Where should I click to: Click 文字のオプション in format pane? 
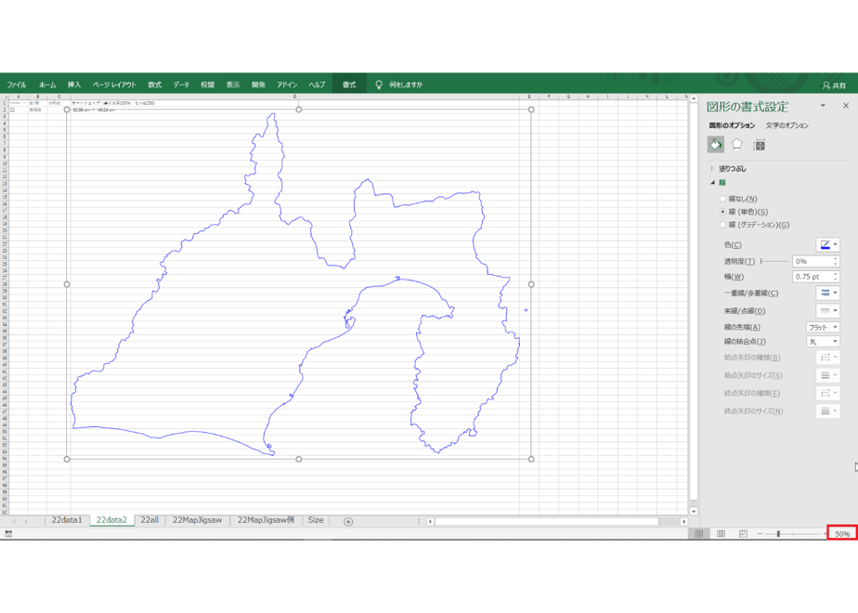point(786,125)
